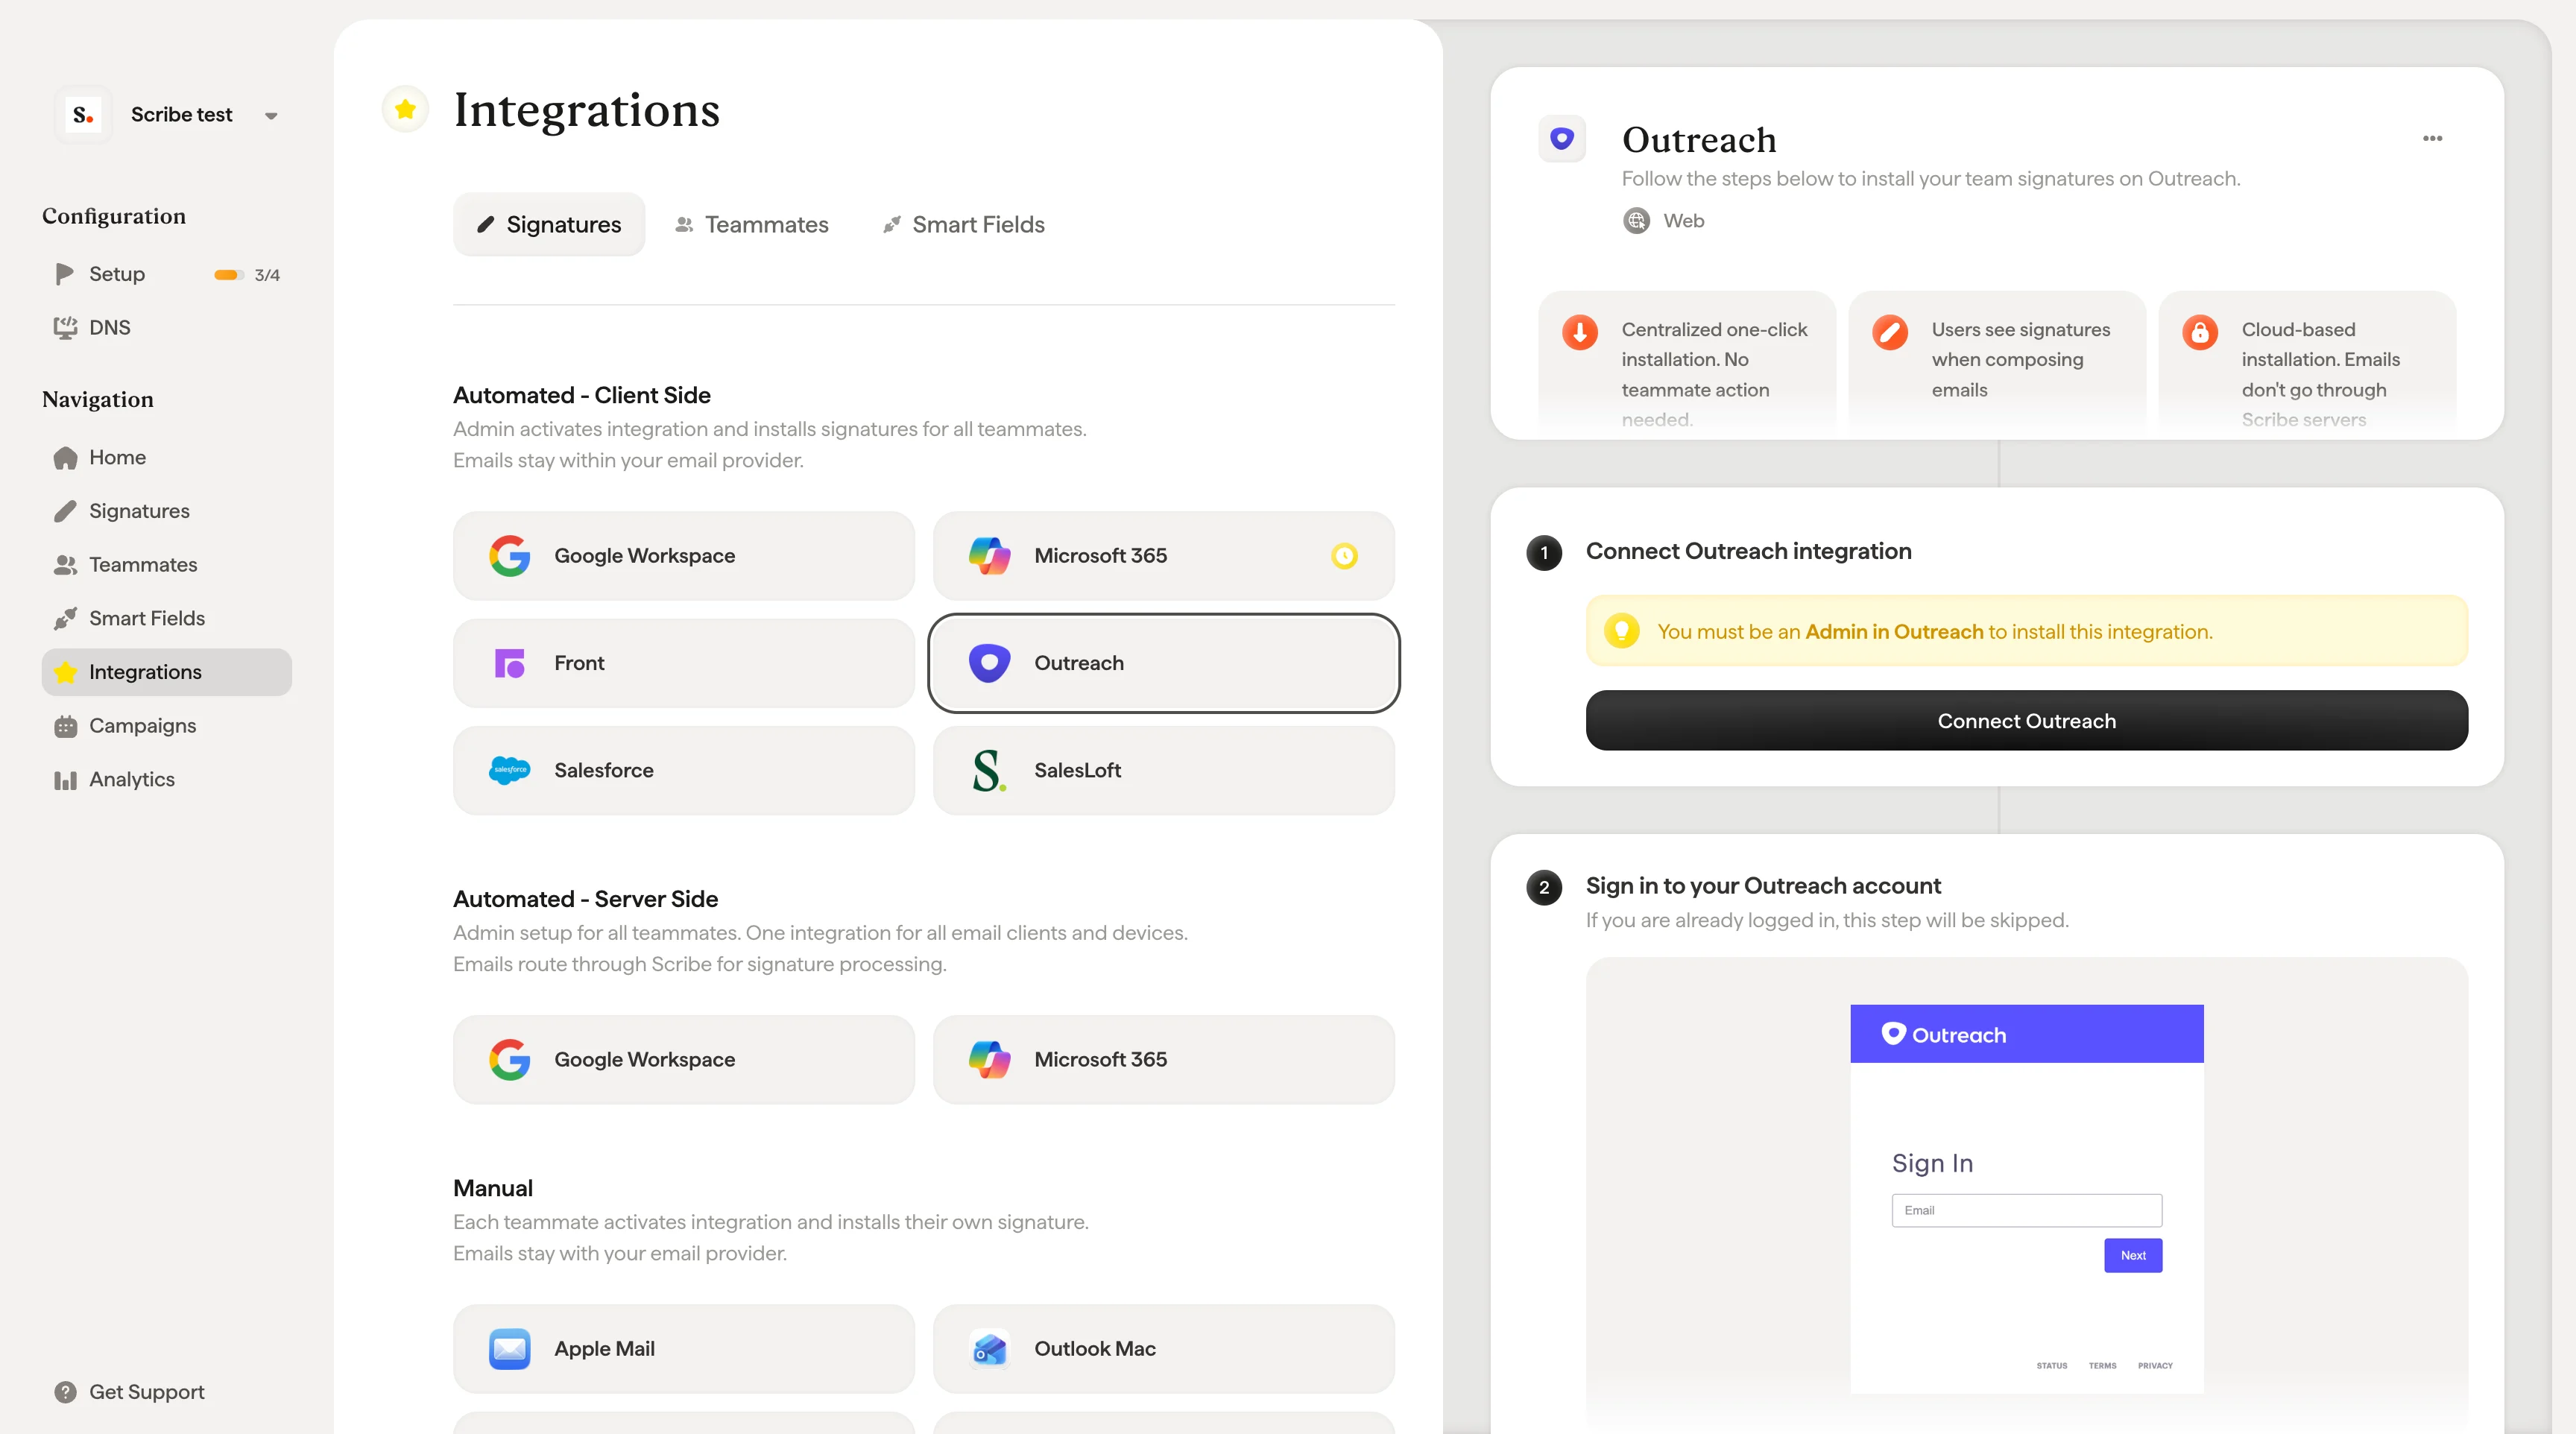The image size is (2576, 1434).
Task: Click the 'Automated - Server Side' heading
Action: point(586,899)
